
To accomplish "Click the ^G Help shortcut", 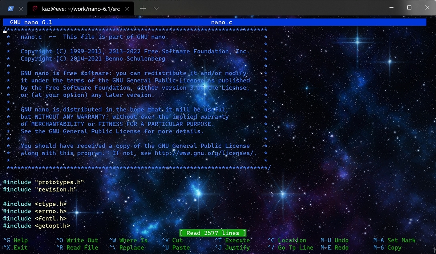I will [x=16, y=240].
